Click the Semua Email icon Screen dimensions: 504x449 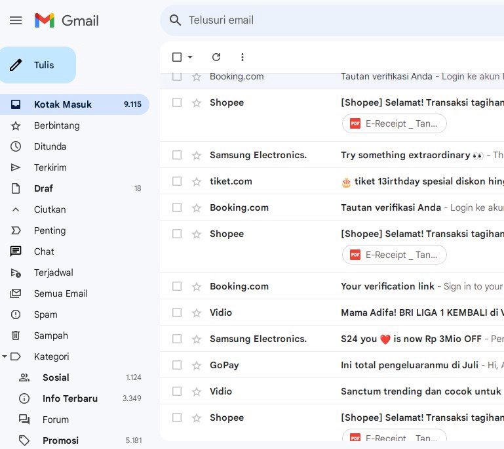[16, 293]
